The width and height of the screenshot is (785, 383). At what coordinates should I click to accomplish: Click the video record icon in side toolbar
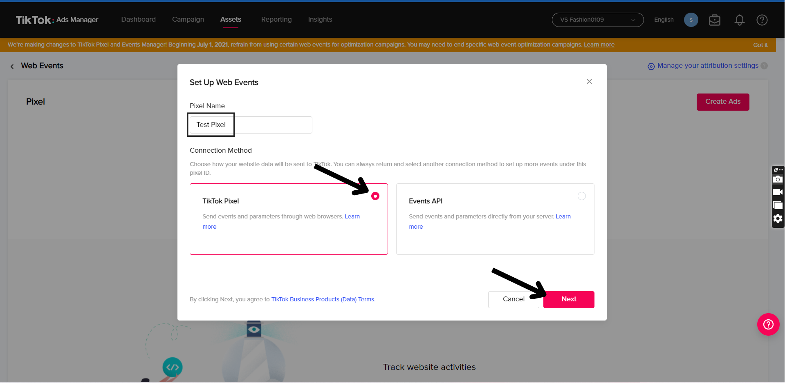(x=778, y=192)
